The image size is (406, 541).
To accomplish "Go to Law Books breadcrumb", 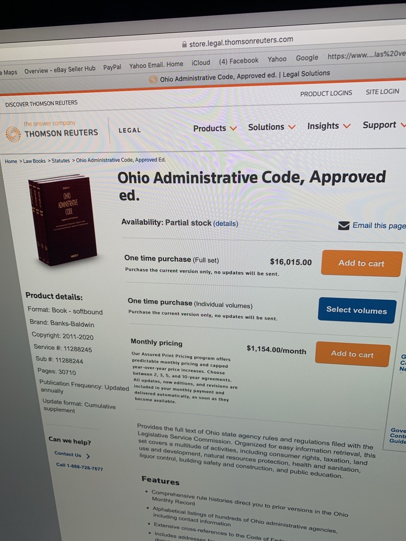I will (x=34, y=161).
